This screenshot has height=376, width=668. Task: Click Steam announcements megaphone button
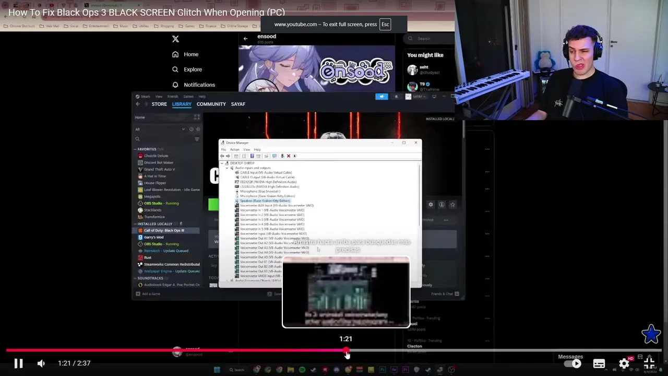[x=381, y=97]
